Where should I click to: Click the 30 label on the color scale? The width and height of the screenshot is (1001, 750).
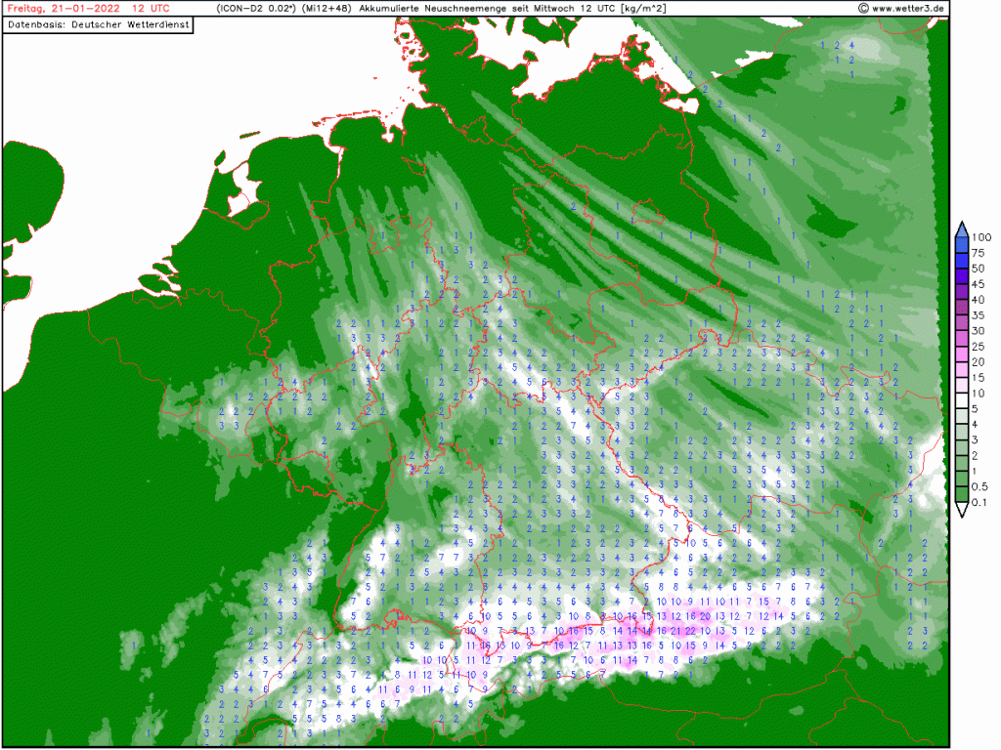pyautogui.click(x=979, y=330)
